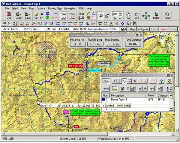This screenshot has height=143, width=180.
Task: Select the Event (Evt) placement tool
Action: point(42,16)
